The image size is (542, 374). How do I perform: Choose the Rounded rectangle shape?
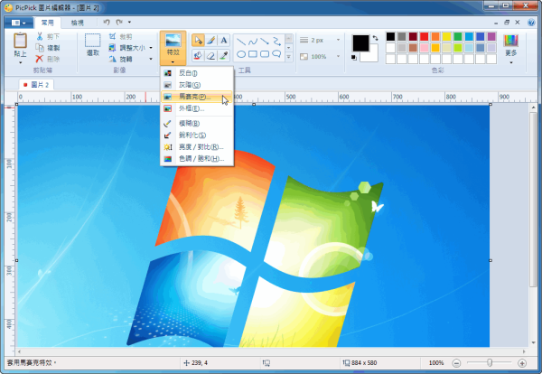265,54
